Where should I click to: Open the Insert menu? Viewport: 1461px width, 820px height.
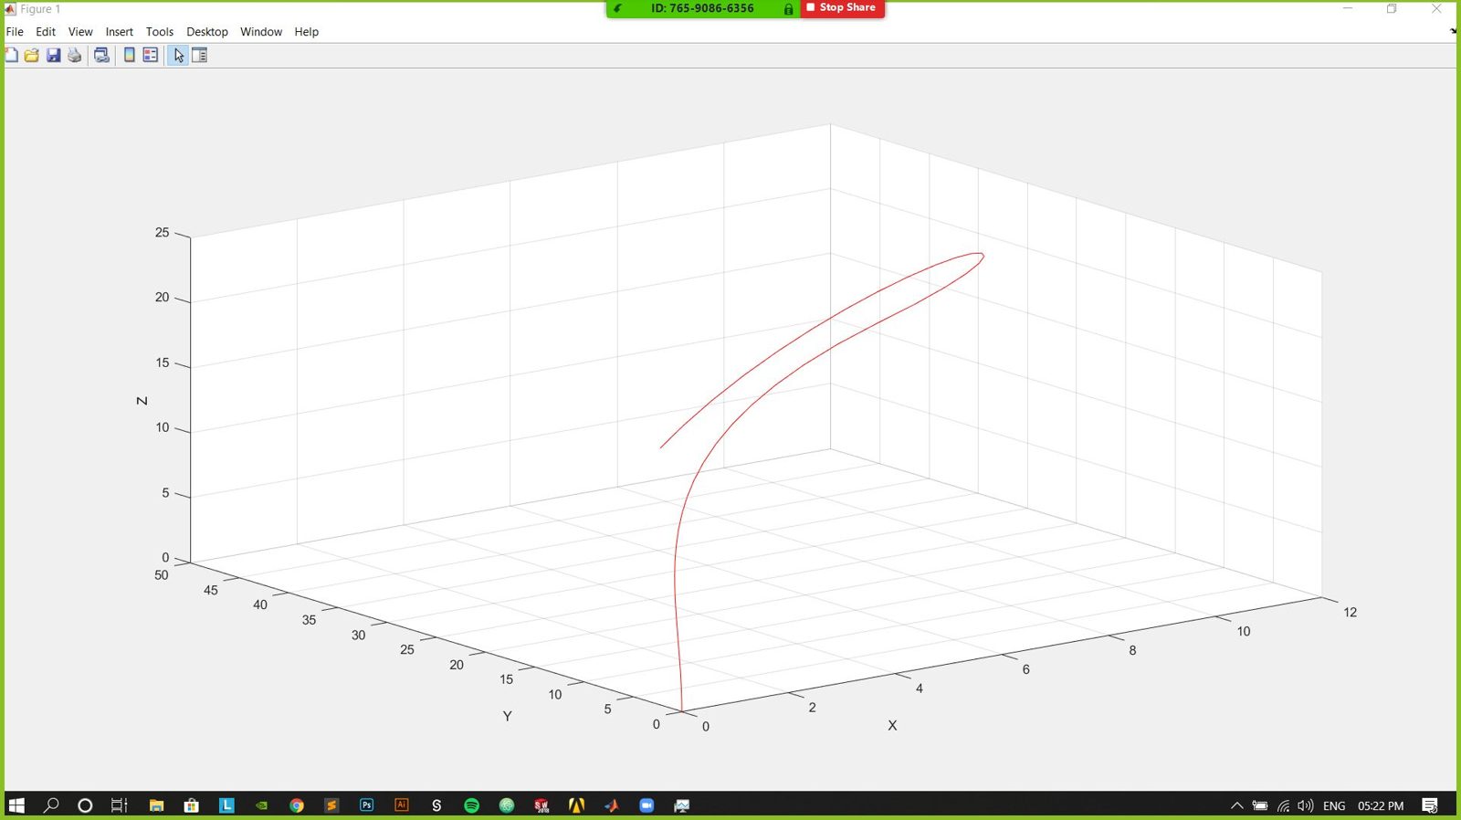click(x=120, y=32)
